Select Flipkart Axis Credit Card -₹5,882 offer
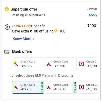The image size is (102, 102). (28, 64)
